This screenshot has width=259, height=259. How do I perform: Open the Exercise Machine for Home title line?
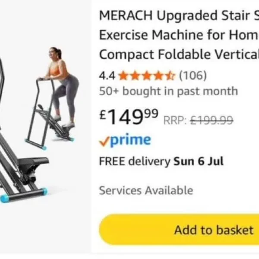point(179,35)
